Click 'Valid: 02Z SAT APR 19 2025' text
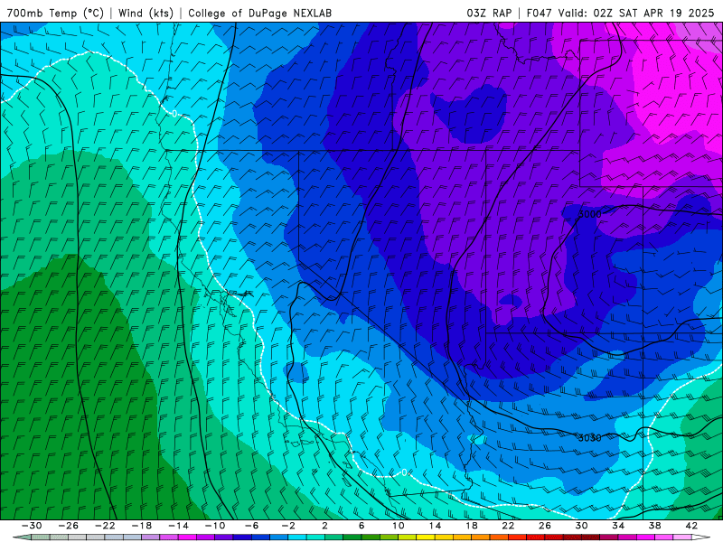Screen dimensions: 723x542 (636, 13)
